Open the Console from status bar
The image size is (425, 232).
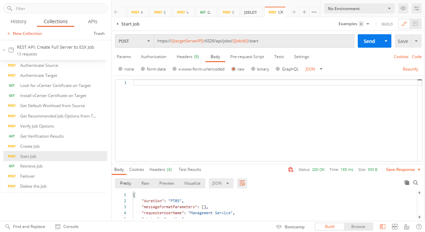[67, 227]
